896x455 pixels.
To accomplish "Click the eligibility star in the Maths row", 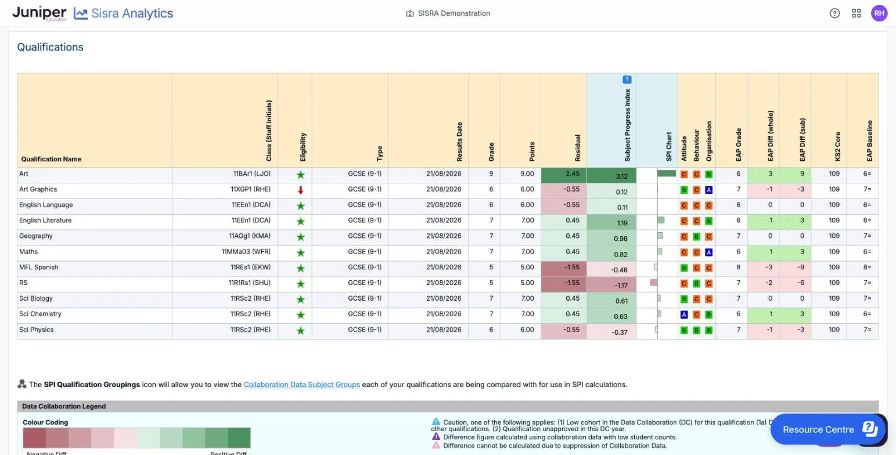I will [x=301, y=252].
